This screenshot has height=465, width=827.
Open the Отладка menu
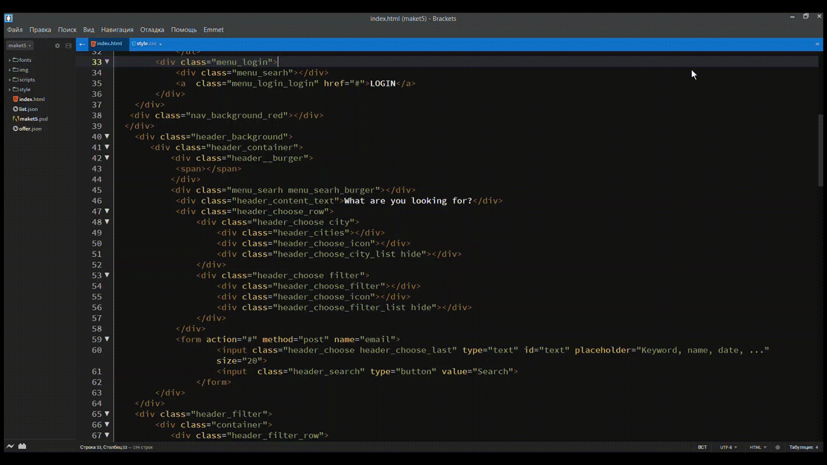coord(152,30)
